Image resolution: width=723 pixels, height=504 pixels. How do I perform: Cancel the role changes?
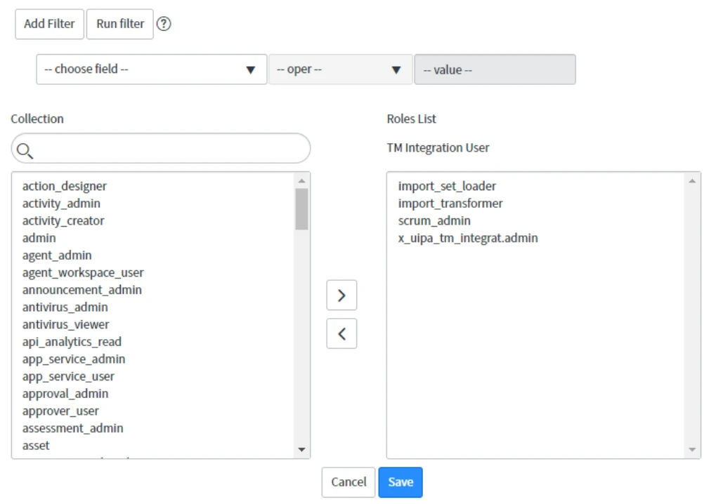point(349,482)
